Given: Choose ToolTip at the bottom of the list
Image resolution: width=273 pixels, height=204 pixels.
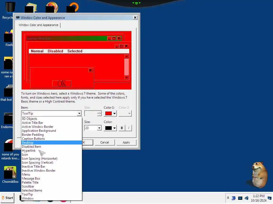Looking at the screenshot, I should point(51,195).
